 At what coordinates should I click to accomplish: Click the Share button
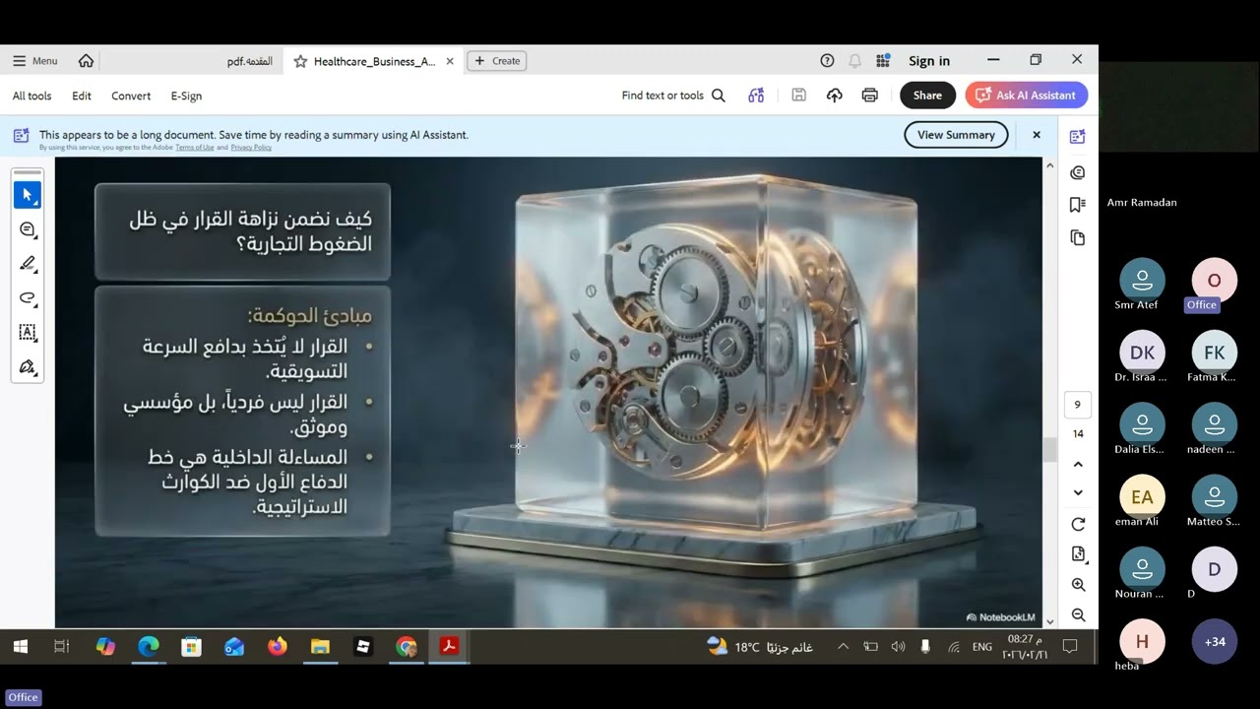coord(927,96)
